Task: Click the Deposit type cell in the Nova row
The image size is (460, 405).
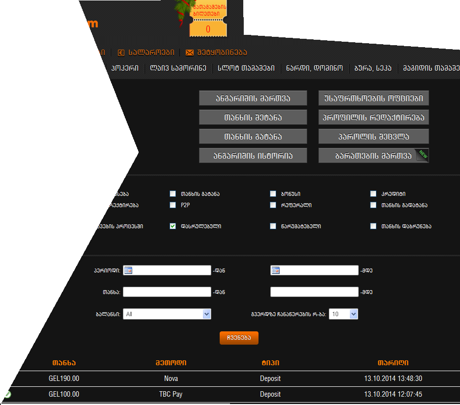Action: [270, 378]
